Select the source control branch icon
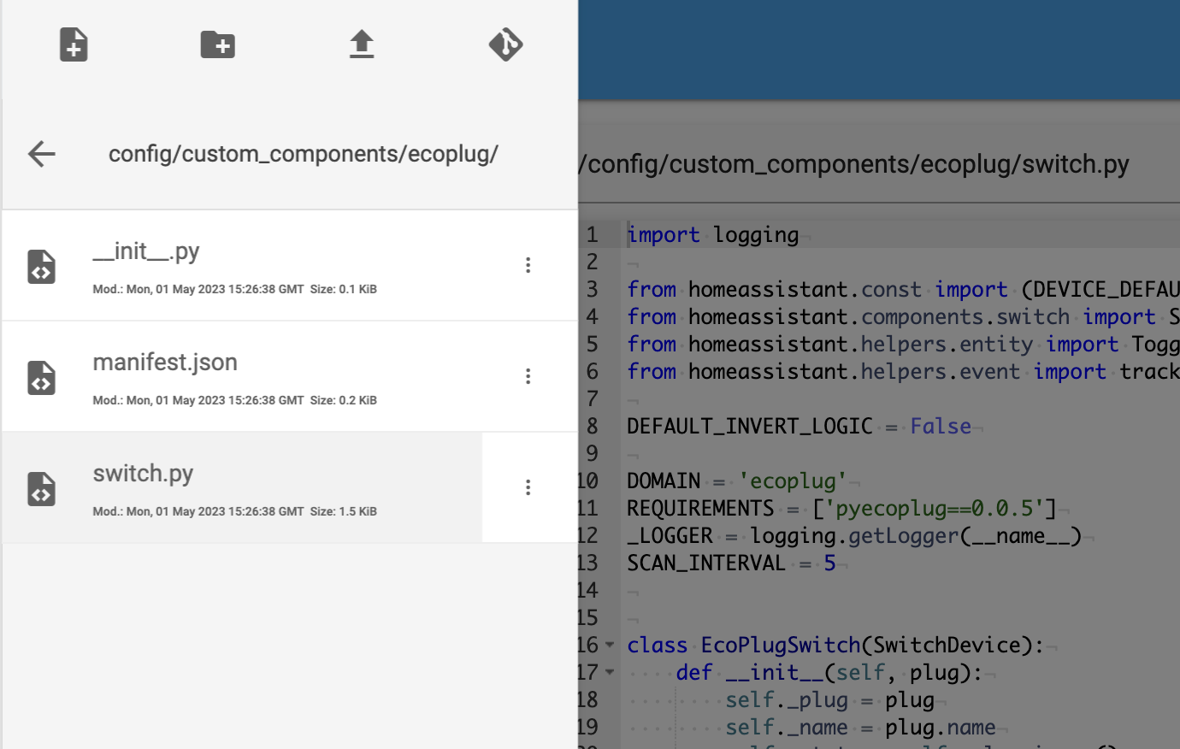The width and height of the screenshot is (1180, 749). coord(505,44)
